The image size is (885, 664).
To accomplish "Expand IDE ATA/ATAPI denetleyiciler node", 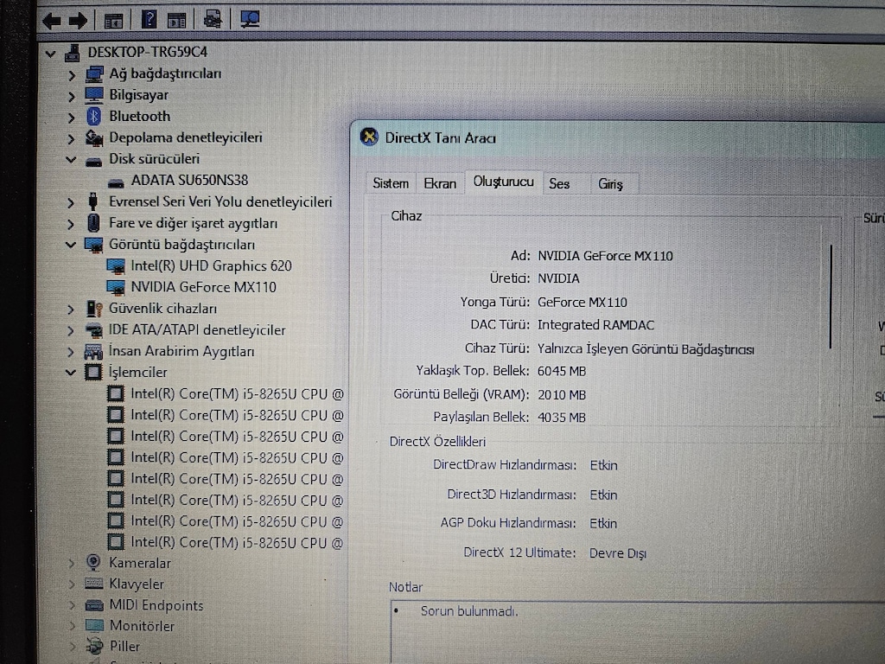I will point(71,331).
